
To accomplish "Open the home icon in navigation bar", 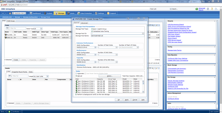I will point(10,13).
